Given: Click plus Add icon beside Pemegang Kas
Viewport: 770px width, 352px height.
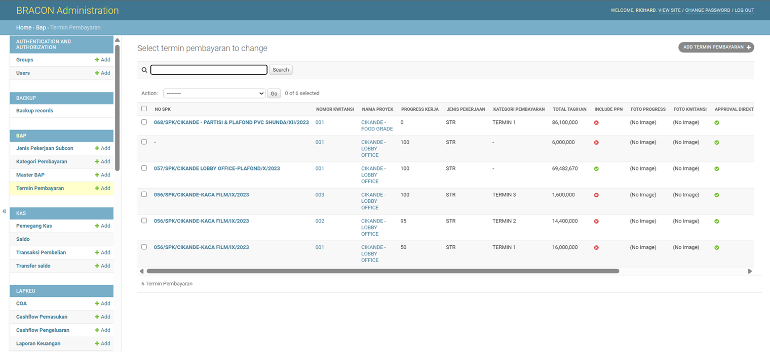Looking at the screenshot, I should [x=102, y=226].
